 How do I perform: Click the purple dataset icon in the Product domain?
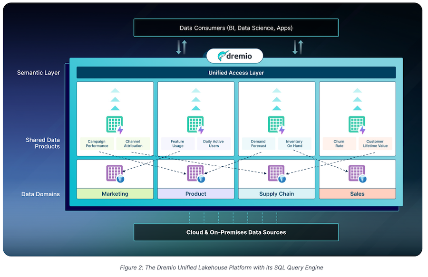point(196,174)
